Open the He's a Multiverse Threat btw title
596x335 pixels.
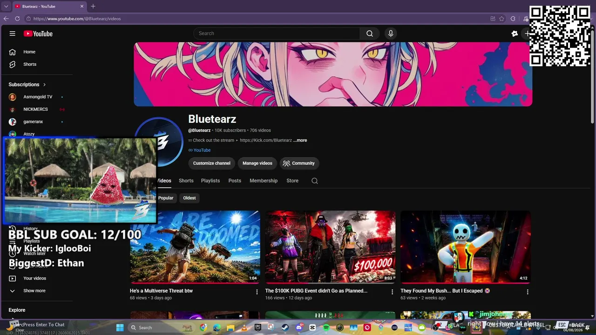click(x=161, y=291)
